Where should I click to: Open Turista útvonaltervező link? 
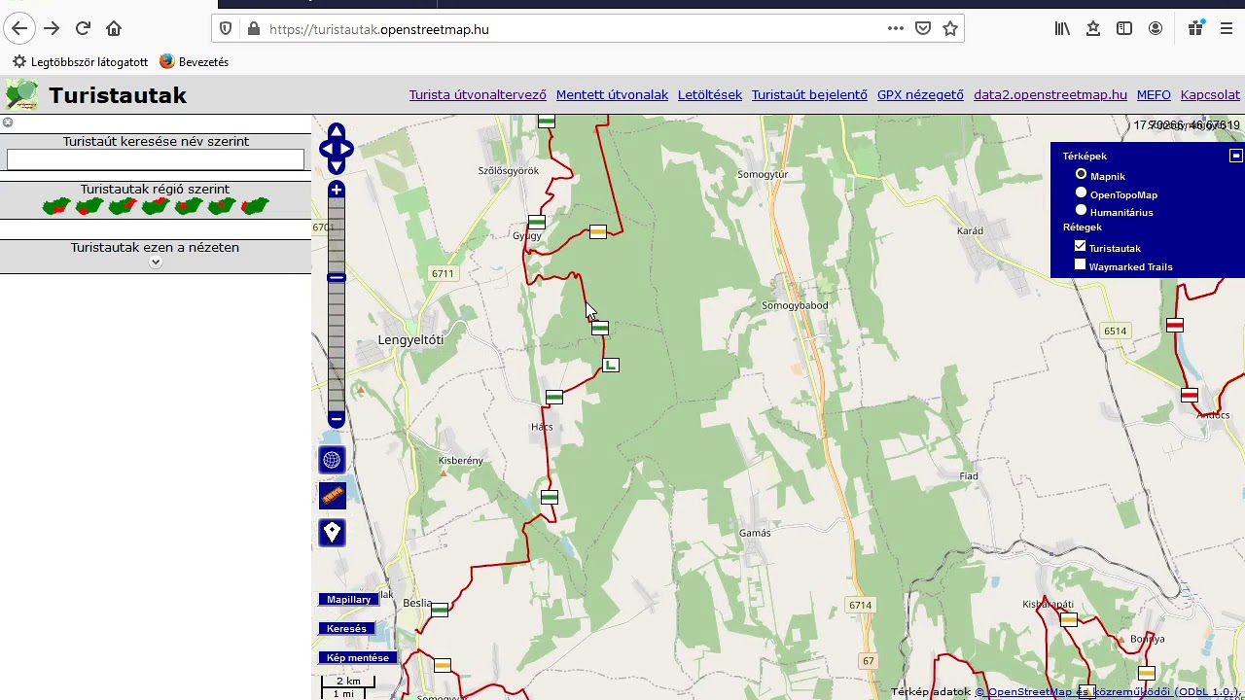coord(478,94)
